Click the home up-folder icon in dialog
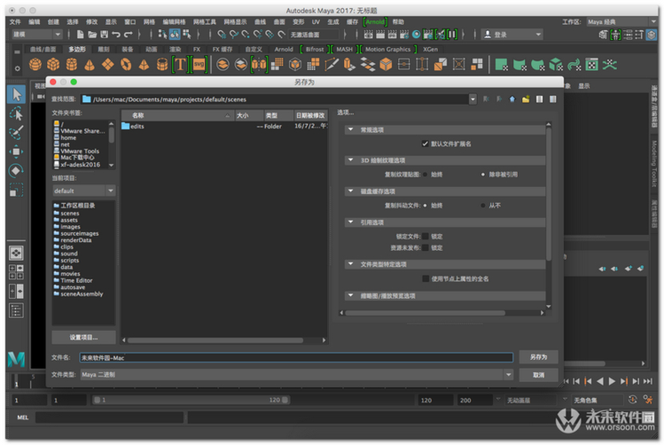This screenshot has width=664, height=445. click(x=512, y=100)
